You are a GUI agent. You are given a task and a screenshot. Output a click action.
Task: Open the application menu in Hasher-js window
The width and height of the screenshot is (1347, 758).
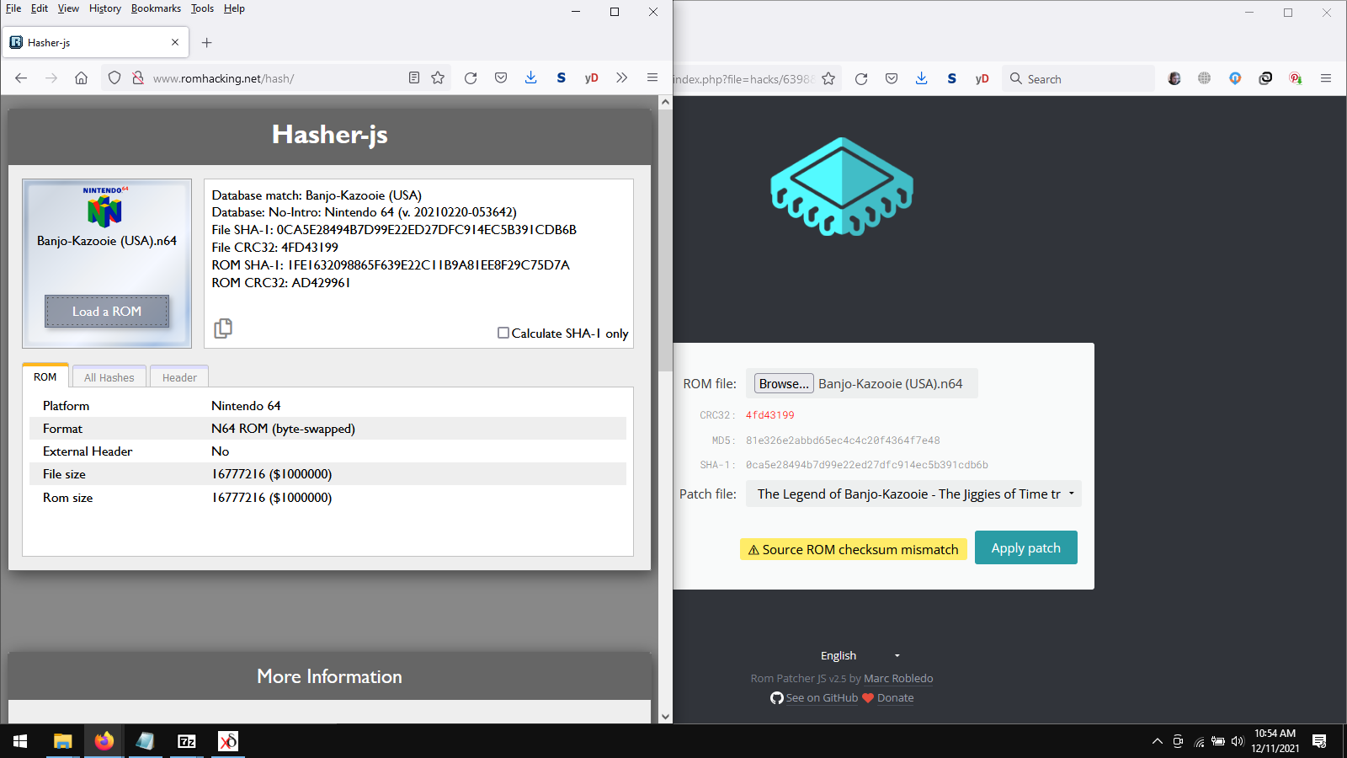tap(652, 78)
